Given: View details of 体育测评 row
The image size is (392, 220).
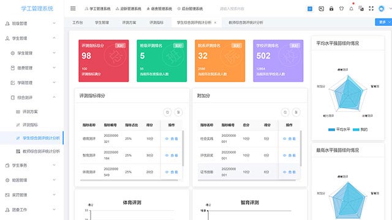Looking at the screenshot, I should [171, 172].
